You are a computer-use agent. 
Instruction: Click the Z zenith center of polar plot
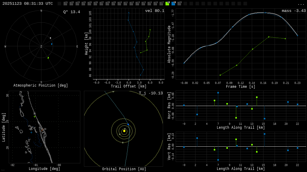click(41, 47)
